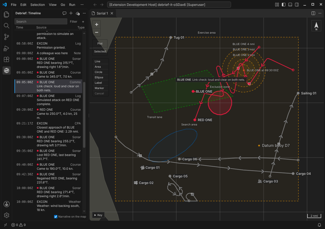Open Timeline panel more actions ellipsis
This screenshot has width=325, height=229.
(x=84, y=13)
